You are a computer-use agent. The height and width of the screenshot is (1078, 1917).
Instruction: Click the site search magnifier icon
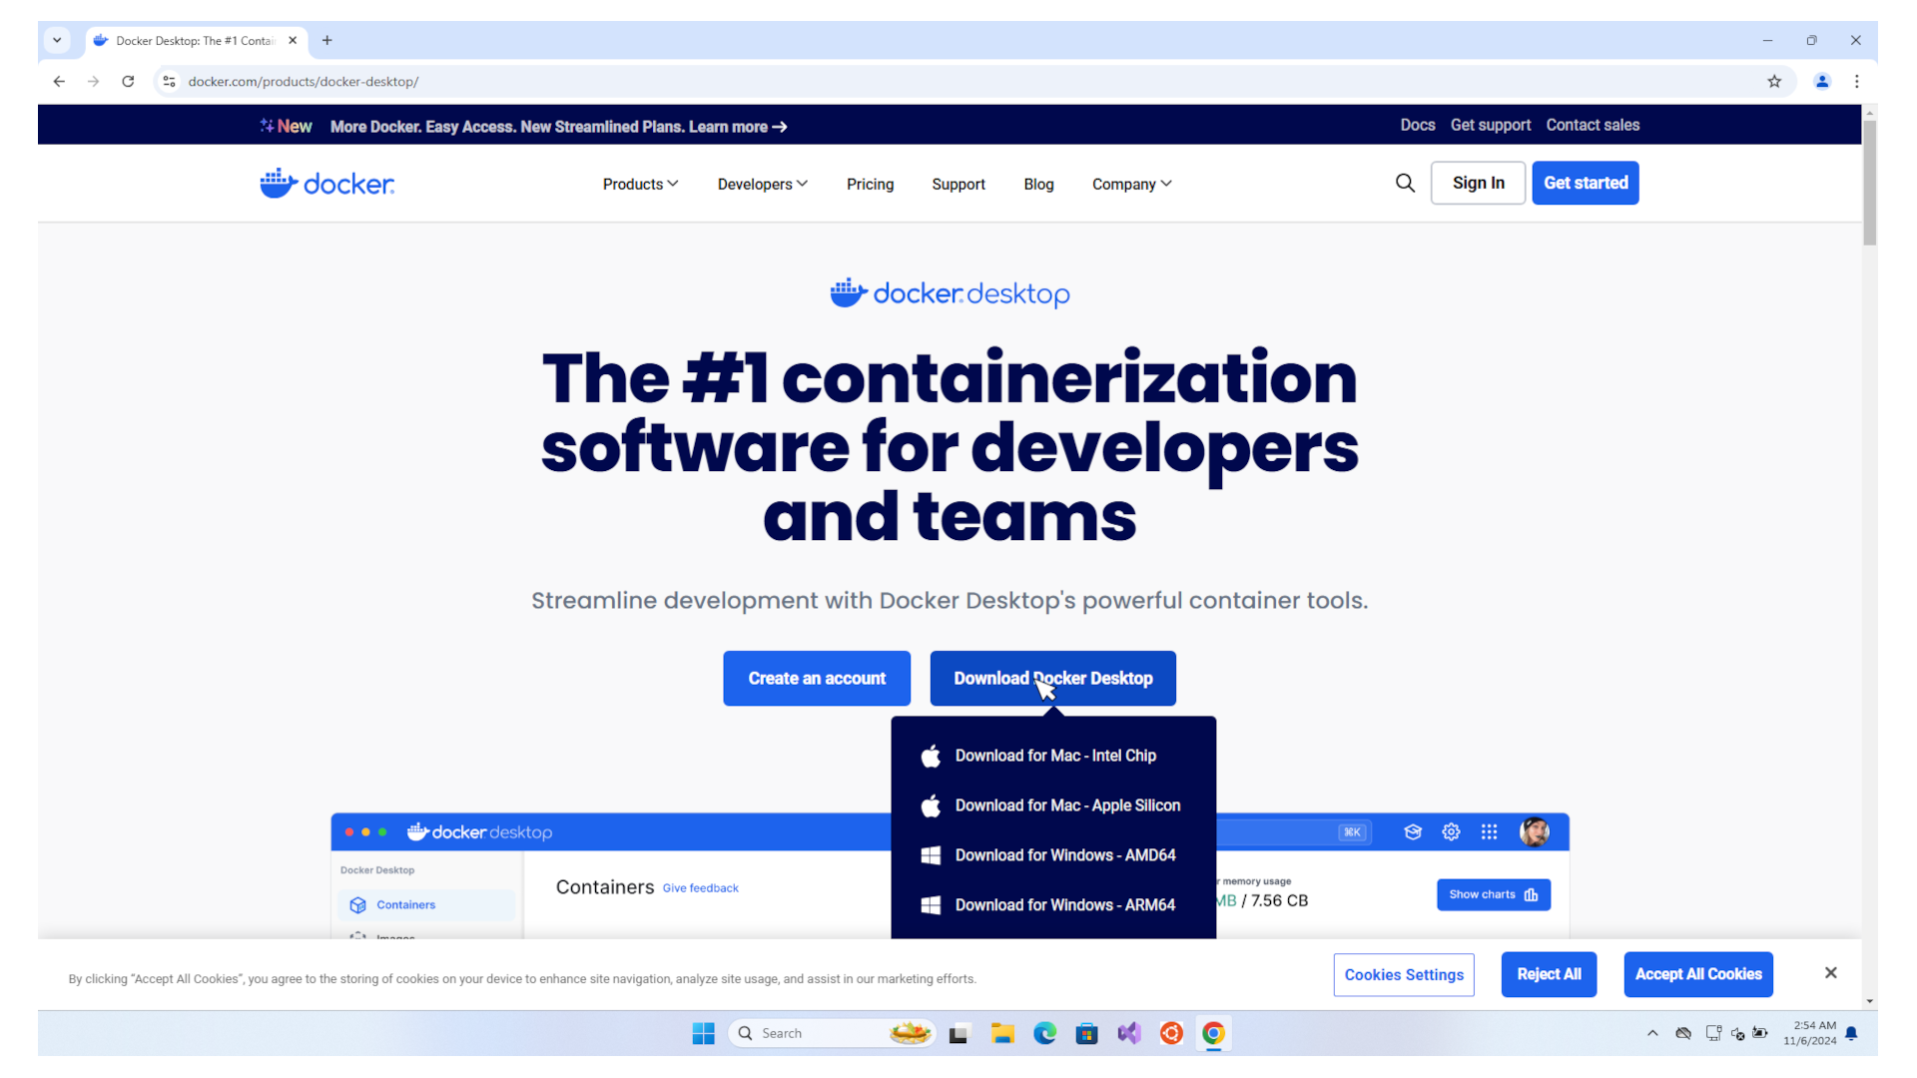pos(1405,183)
